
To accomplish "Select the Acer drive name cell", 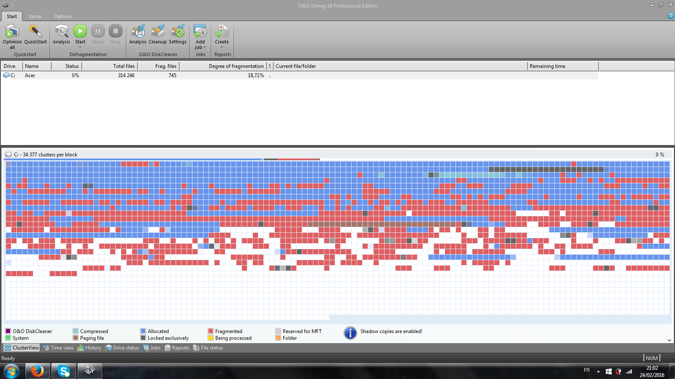I will click(x=30, y=75).
